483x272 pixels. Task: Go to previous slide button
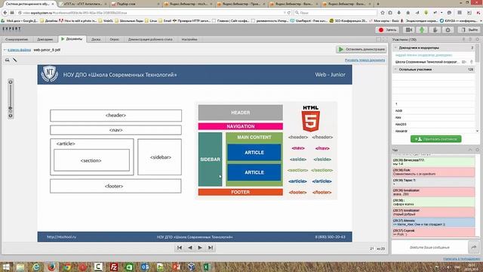point(190,248)
